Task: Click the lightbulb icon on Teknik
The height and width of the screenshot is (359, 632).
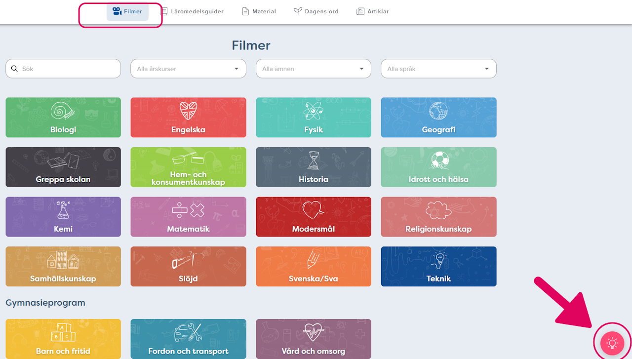Action: (438, 260)
